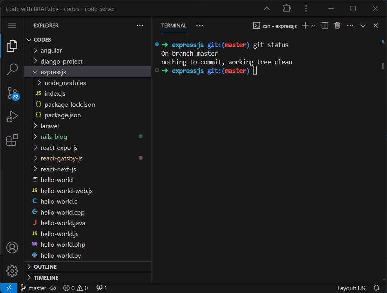Click the notifications bell in the status bar
Screen dimensions: 387x293
click(376, 288)
